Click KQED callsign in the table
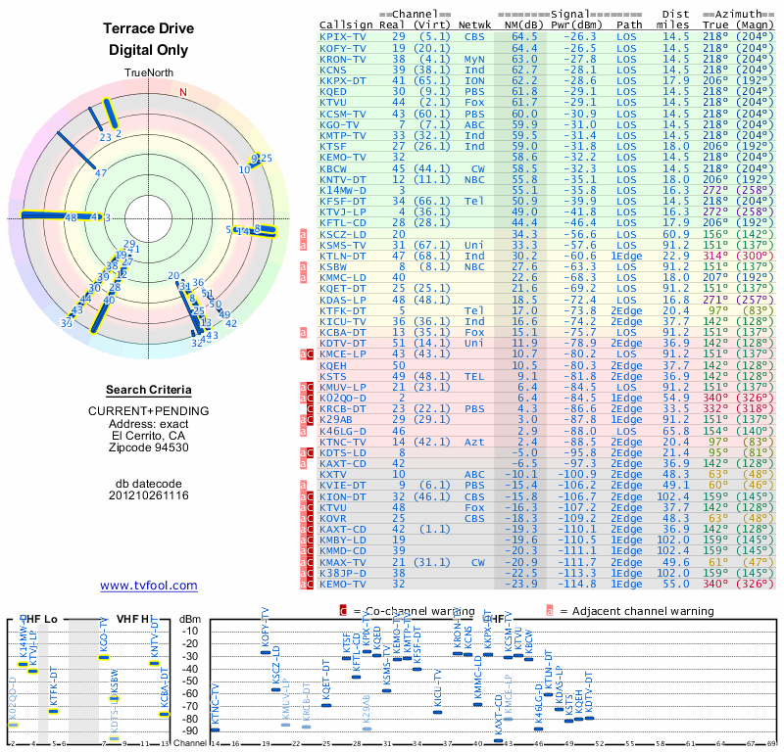 tap(333, 92)
